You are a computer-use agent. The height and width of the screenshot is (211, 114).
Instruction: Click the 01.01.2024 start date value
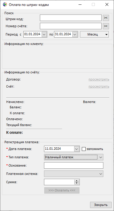pos(32,34)
